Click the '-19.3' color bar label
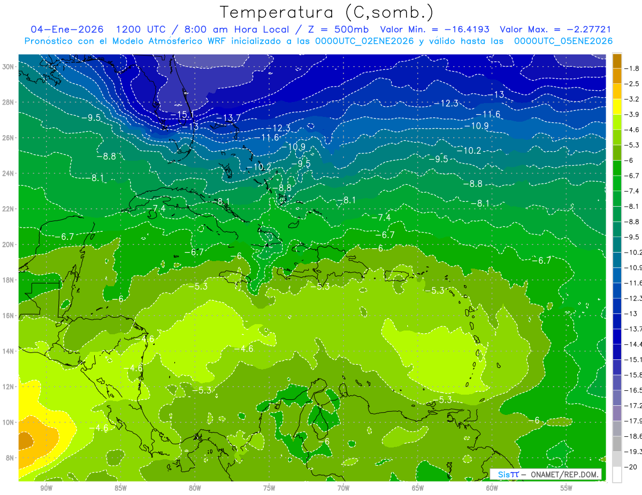Image resolution: width=642 pixels, height=495 pixels. coord(634,451)
